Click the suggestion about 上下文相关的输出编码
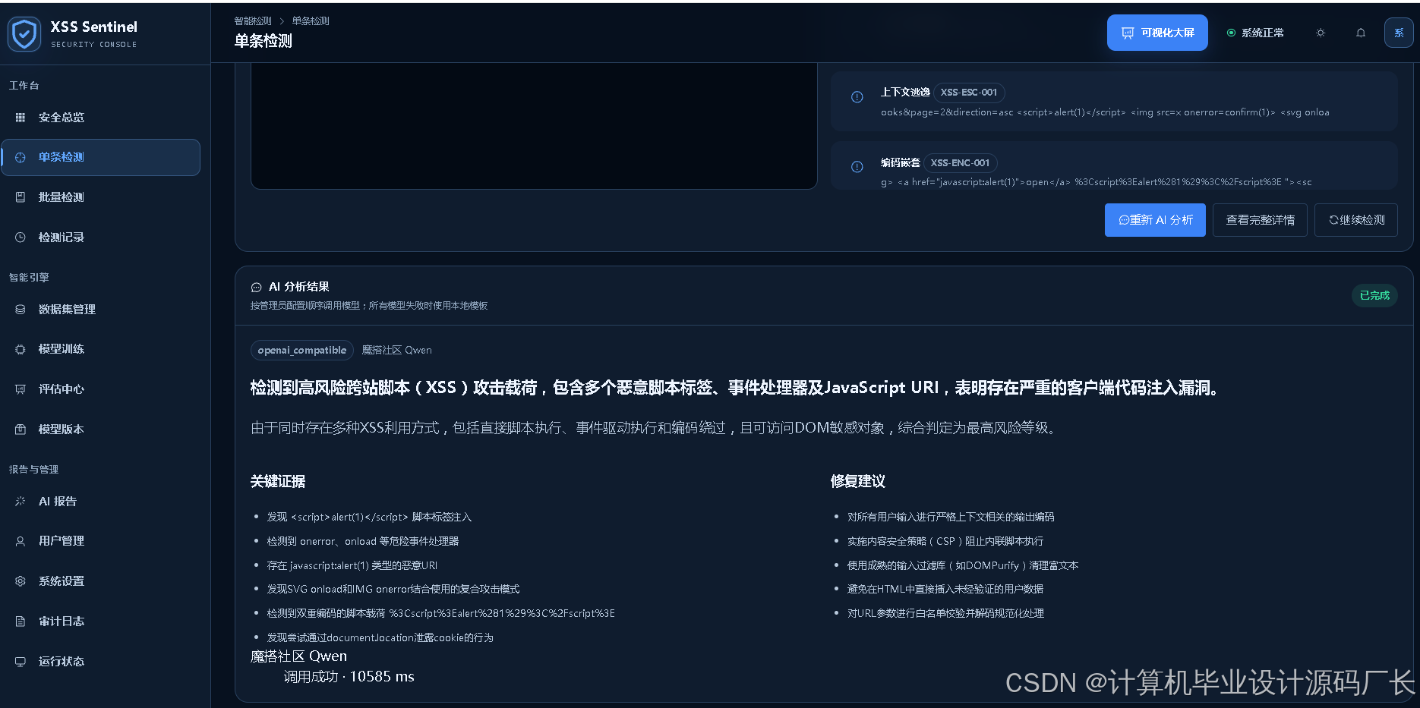This screenshot has height=708, width=1420. tap(951, 518)
